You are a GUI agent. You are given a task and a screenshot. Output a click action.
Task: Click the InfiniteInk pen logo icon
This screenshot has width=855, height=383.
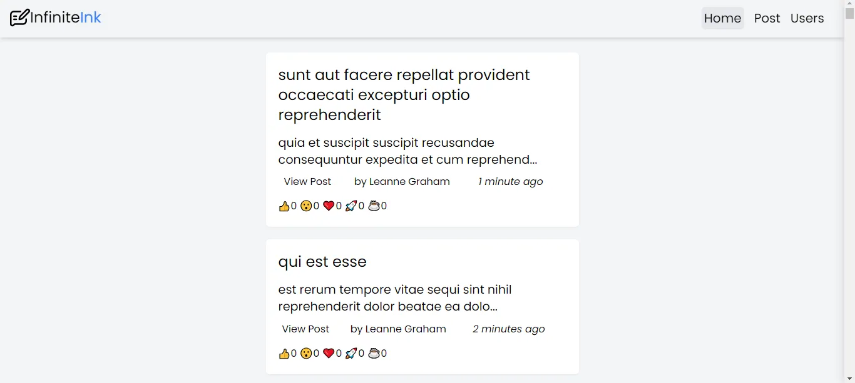click(19, 17)
